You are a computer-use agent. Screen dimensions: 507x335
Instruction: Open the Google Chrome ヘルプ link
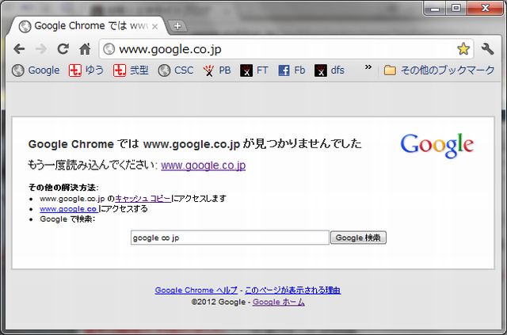coord(196,290)
